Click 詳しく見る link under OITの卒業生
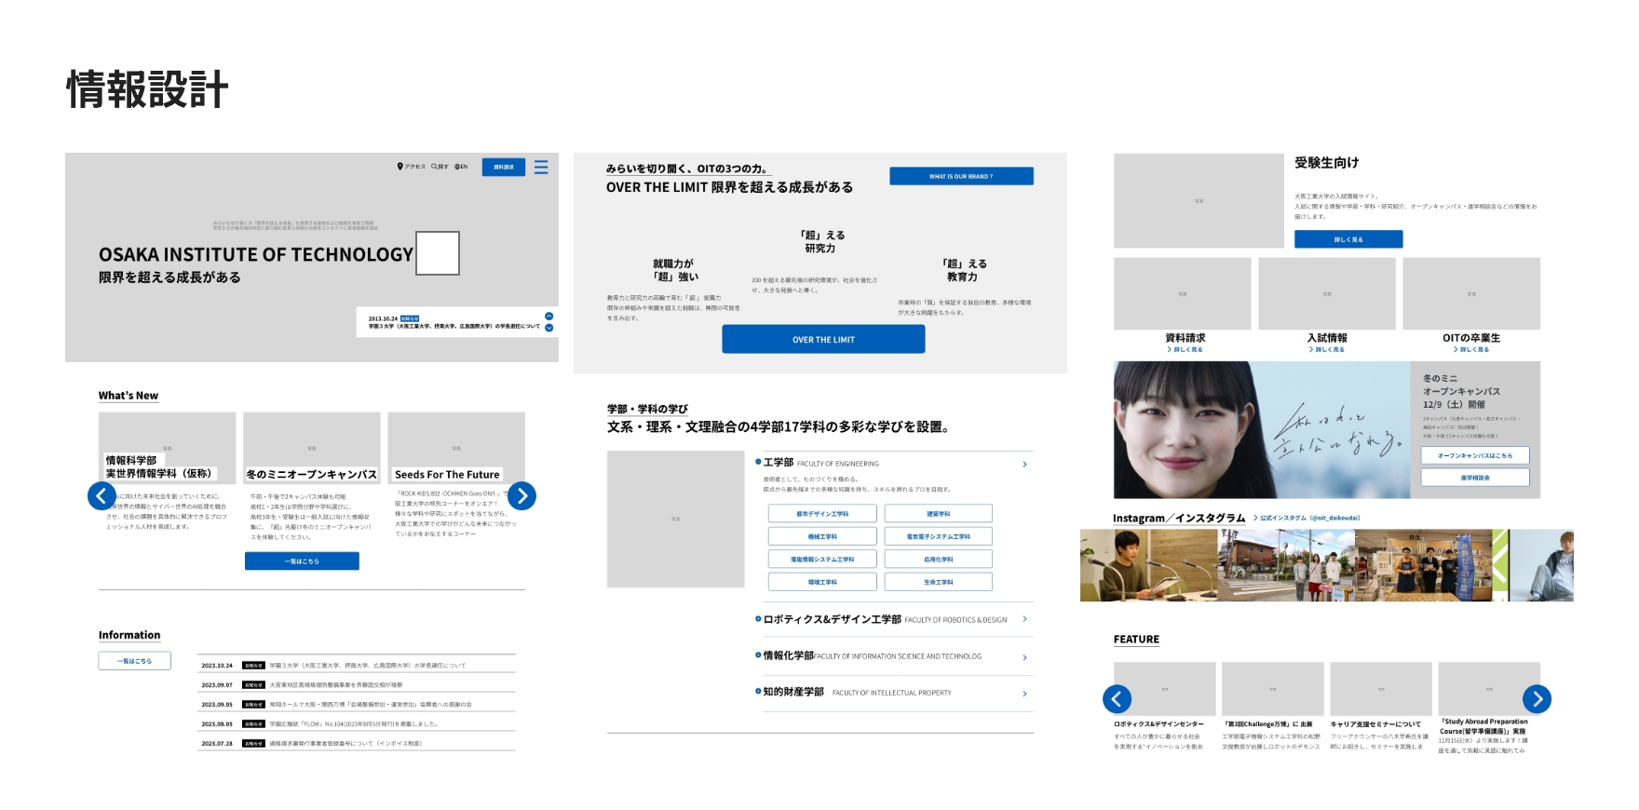 pyautogui.click(x=1471, y=349)
